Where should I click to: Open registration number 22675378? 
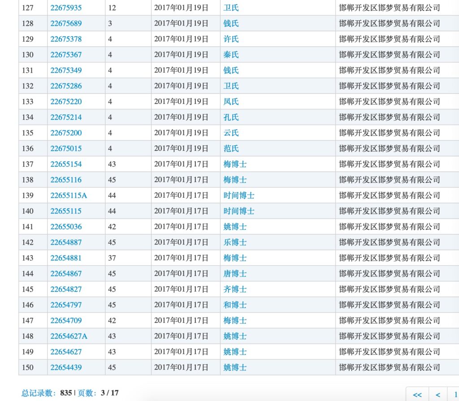point(66,39)
